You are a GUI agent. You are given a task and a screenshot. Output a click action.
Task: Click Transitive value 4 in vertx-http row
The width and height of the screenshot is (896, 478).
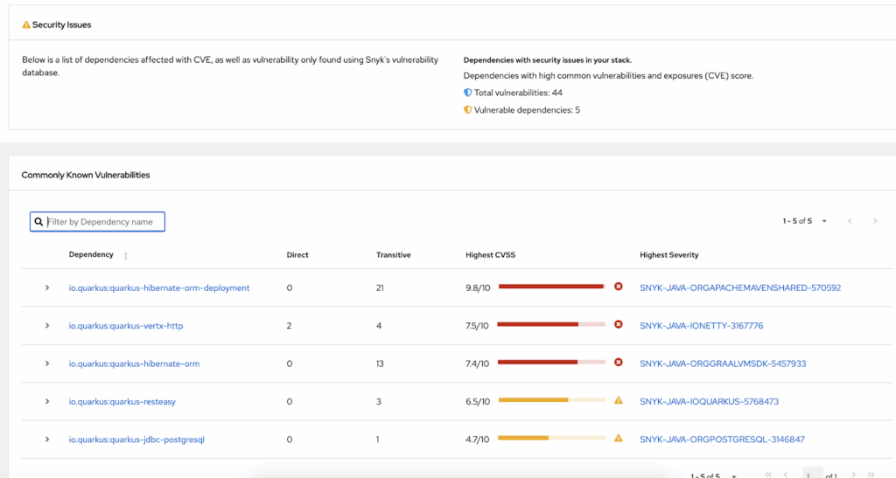coord(379,326)
